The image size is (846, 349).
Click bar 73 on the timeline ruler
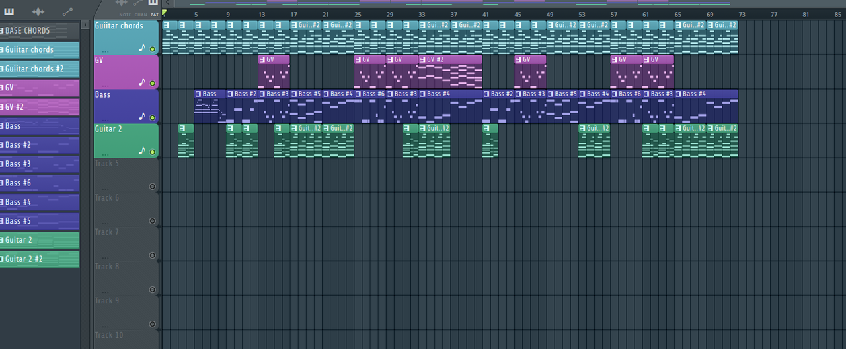pyautogui.click(x=742, y=14)
